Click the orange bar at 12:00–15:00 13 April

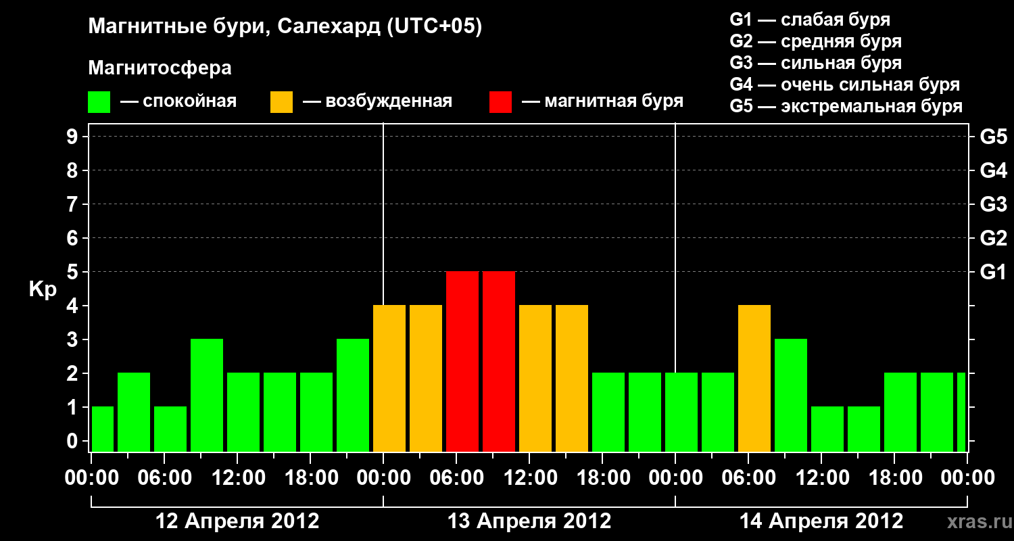pos(535,379)
